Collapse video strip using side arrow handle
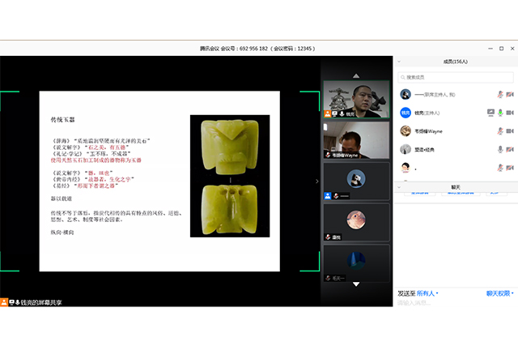This screenshot has width=518, height=346. coord(316,181)
